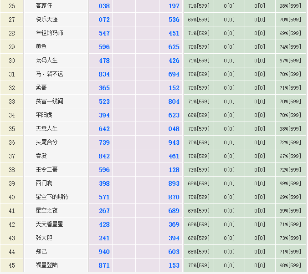308x274 pixels.
Task: Click the name 星空下的期待
Action: [52, 197]
